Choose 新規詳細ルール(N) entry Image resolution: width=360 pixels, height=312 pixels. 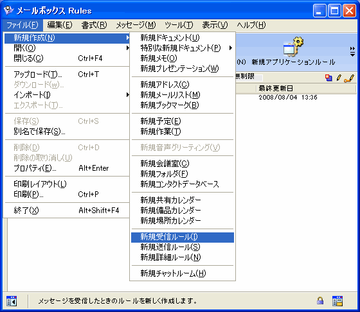pyautogui.click(x=183, y=257)
